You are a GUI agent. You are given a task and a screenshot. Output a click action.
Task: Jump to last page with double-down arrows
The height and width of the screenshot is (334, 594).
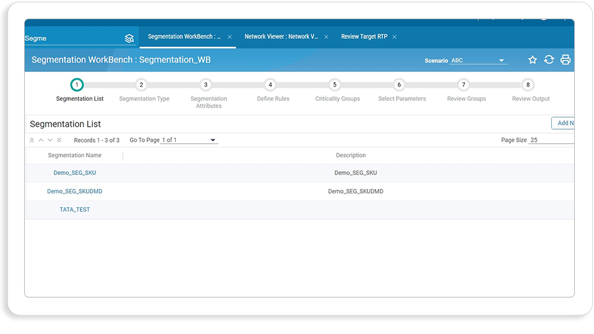click(x=59, y=140)
